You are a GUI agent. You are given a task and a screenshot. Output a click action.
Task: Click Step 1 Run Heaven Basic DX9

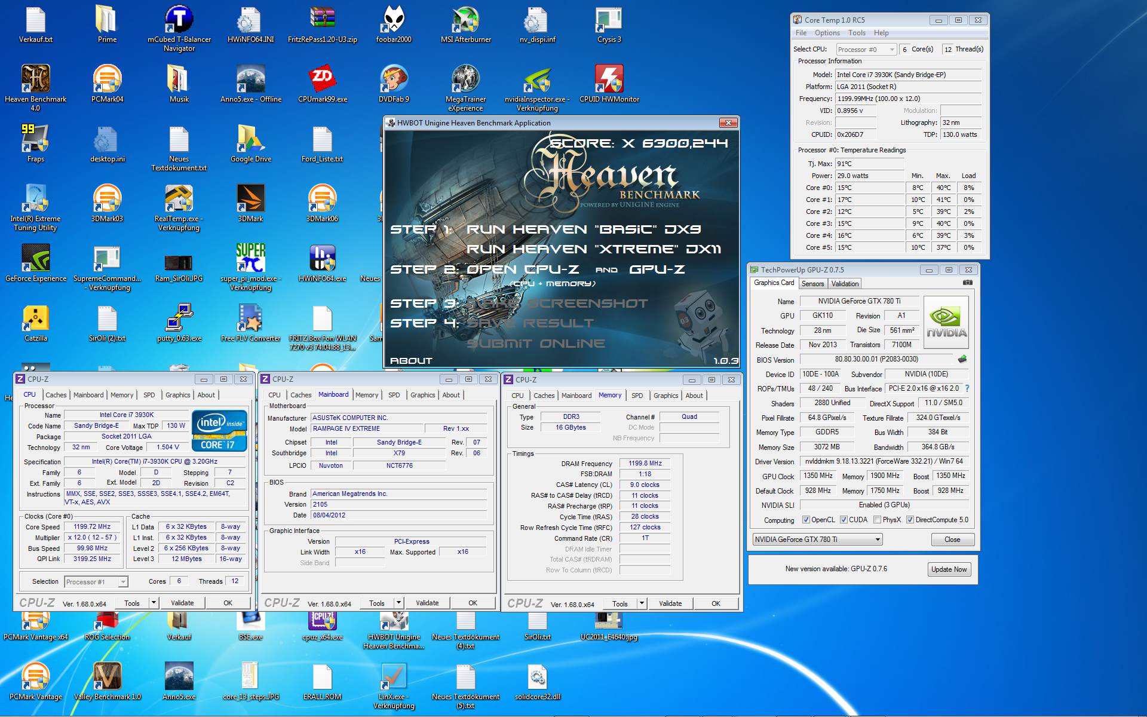pos(584,229)
